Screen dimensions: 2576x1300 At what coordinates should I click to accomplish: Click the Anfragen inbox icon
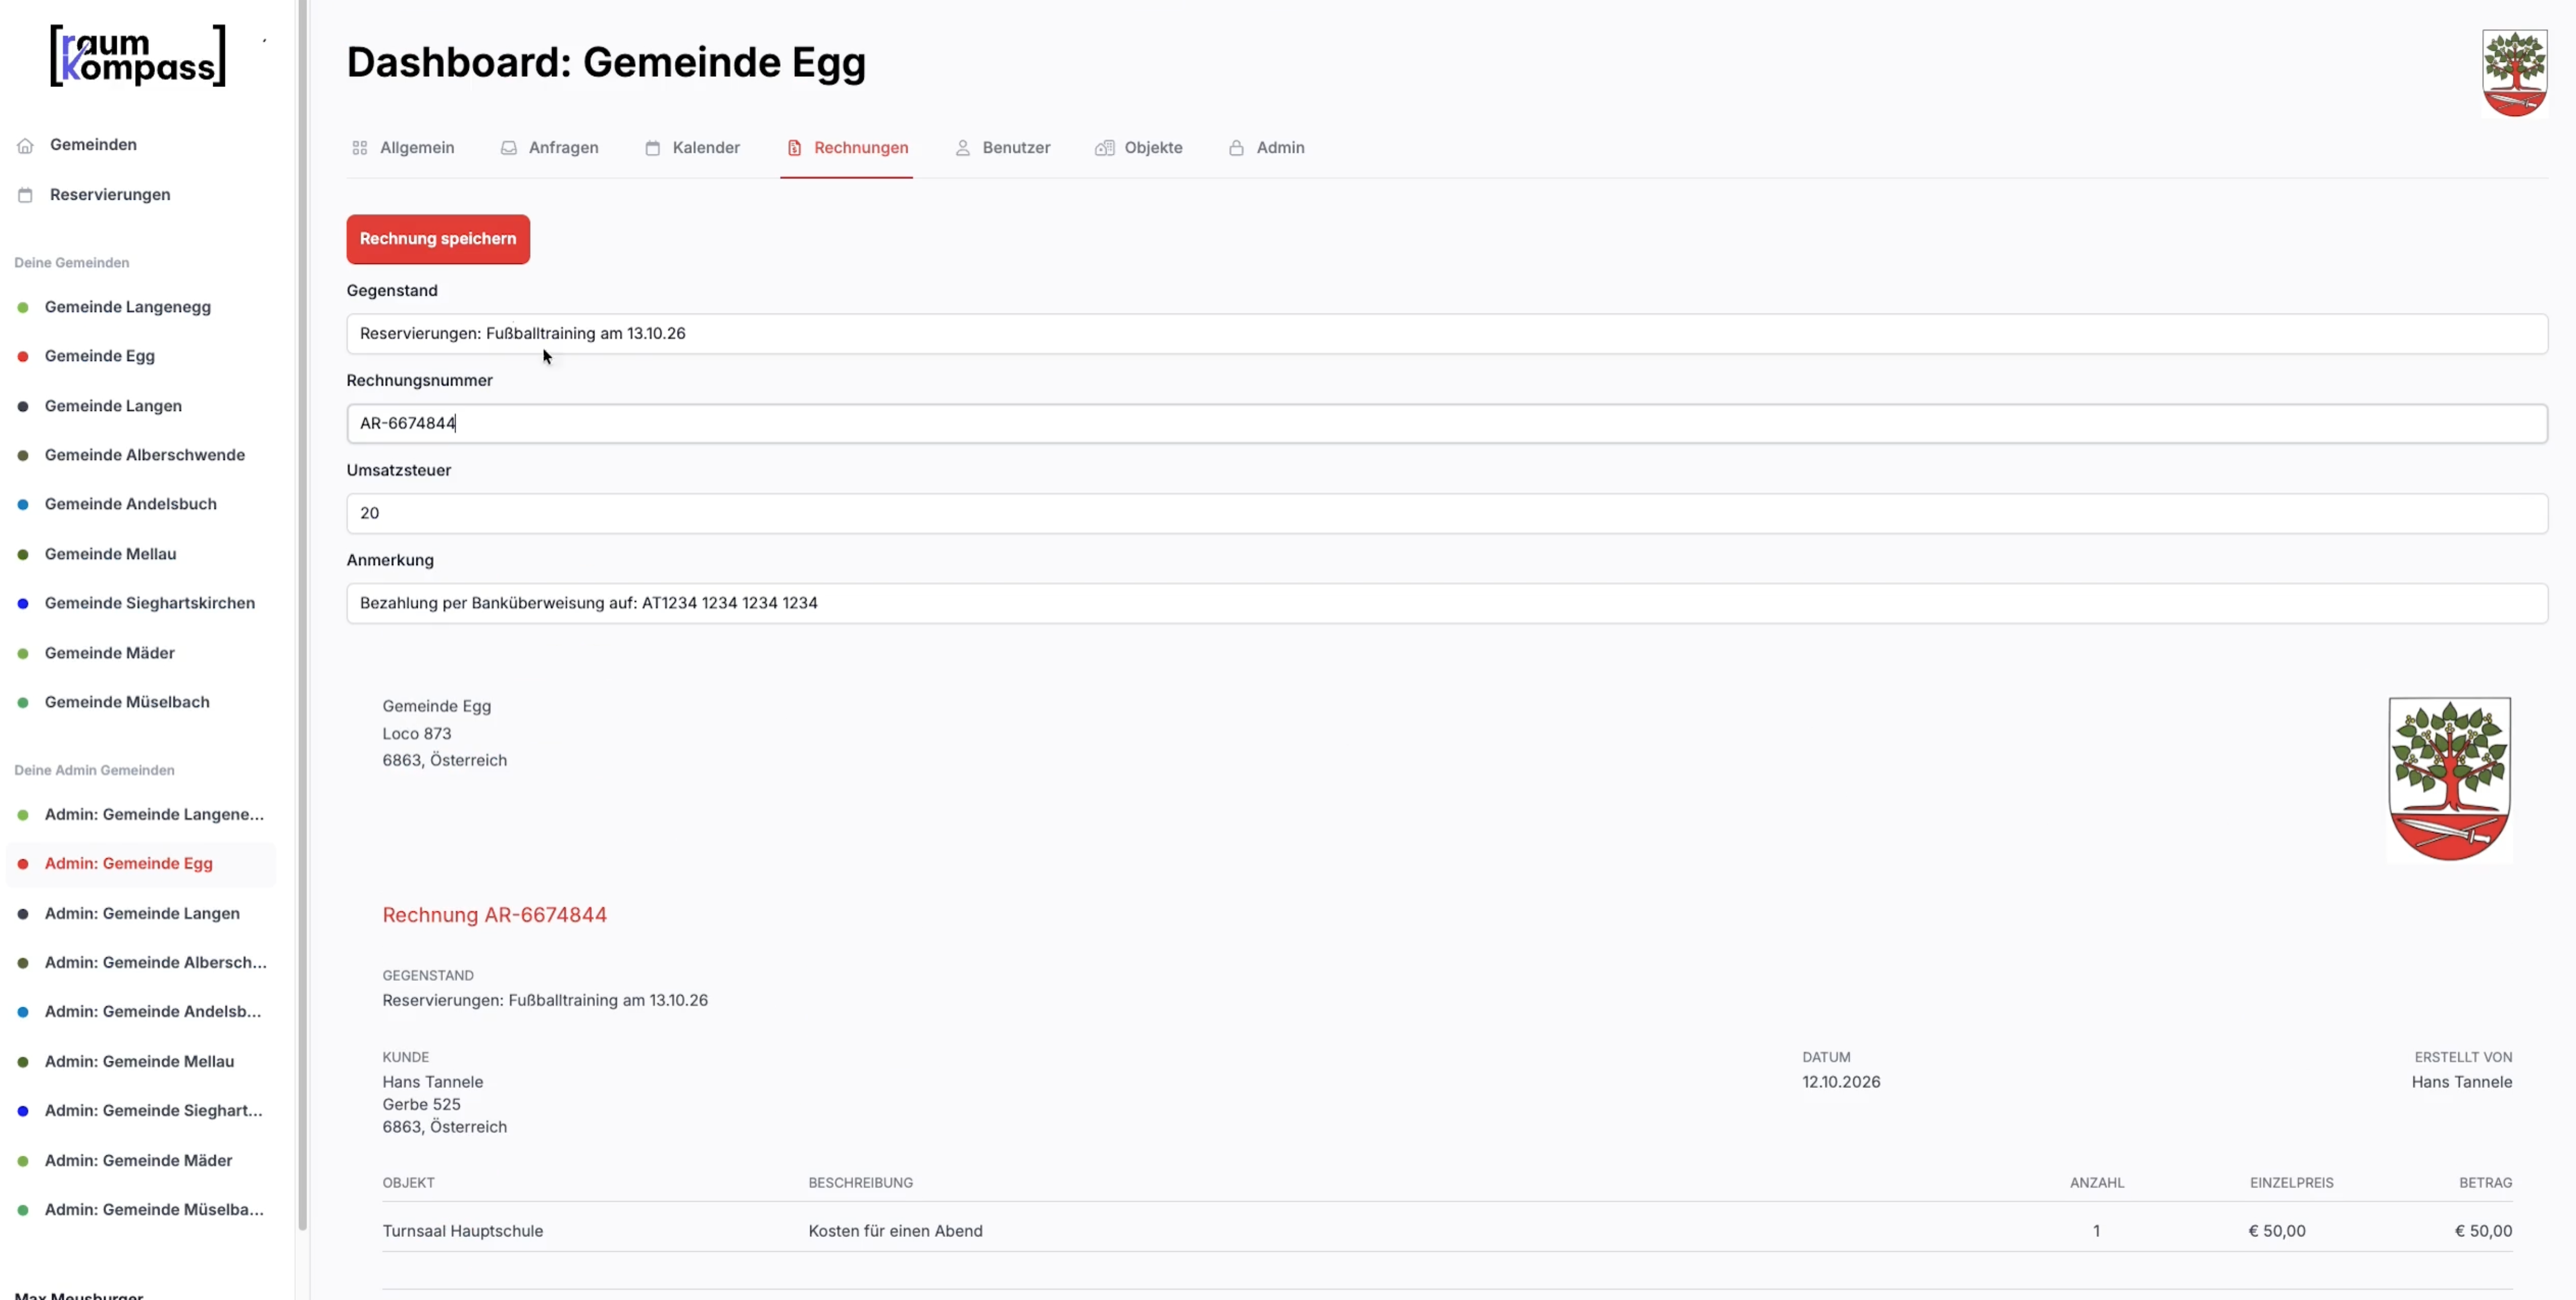(x=509, y=148)
